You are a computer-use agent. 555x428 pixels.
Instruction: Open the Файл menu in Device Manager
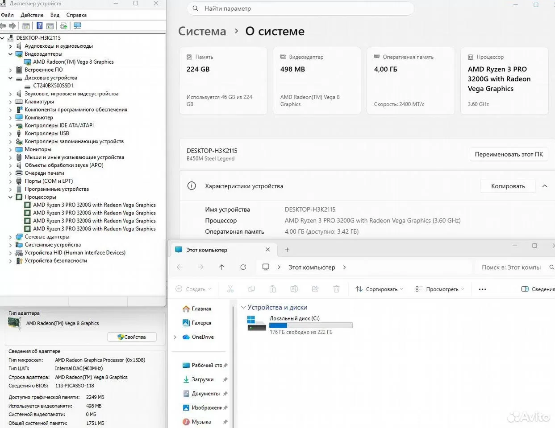[x=7, y=15]
